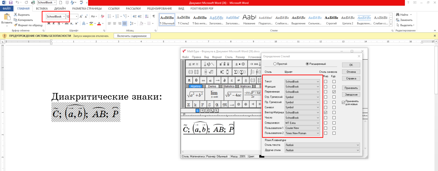Viewport: 438px width, 171px height.
Task: Click MathType square root template in Algebra
Action: pyautogui.click(x=195, y=95)
